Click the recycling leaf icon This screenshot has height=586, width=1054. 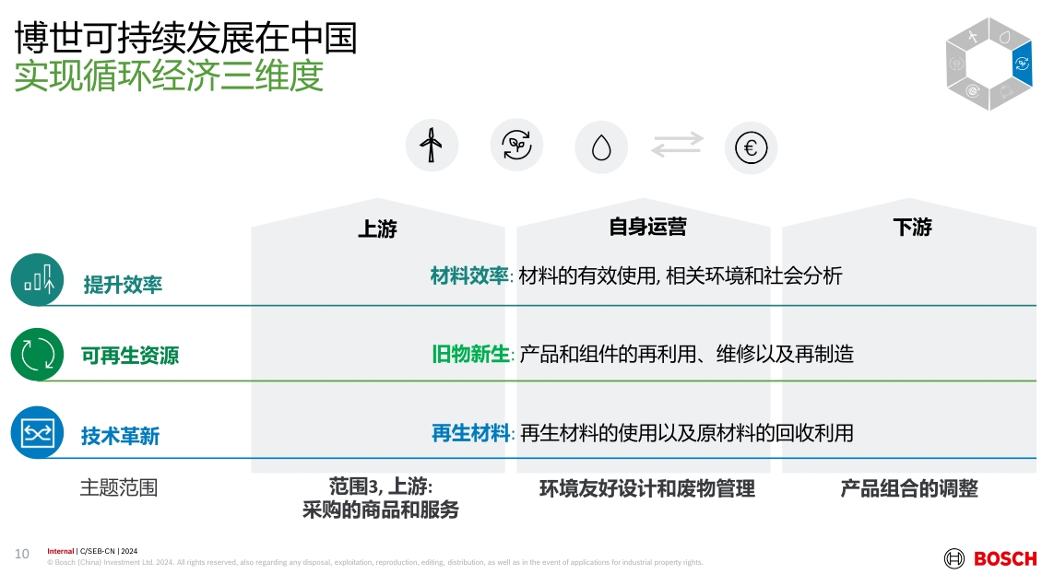516,146
